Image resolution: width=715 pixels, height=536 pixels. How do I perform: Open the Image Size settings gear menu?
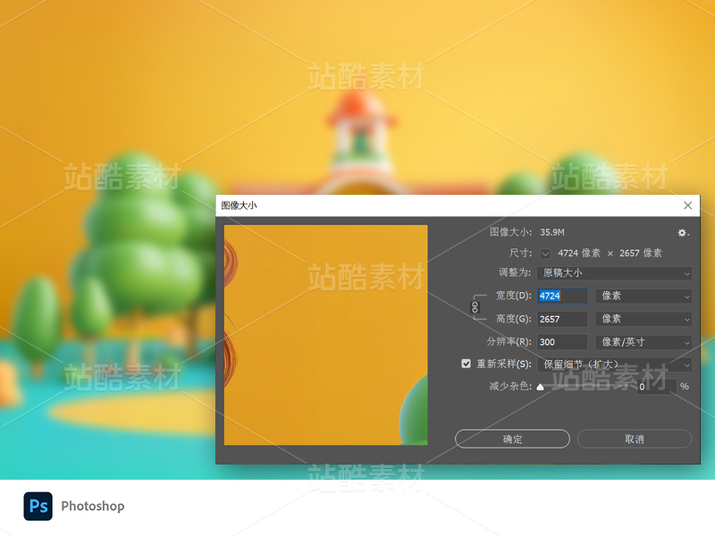681,233
